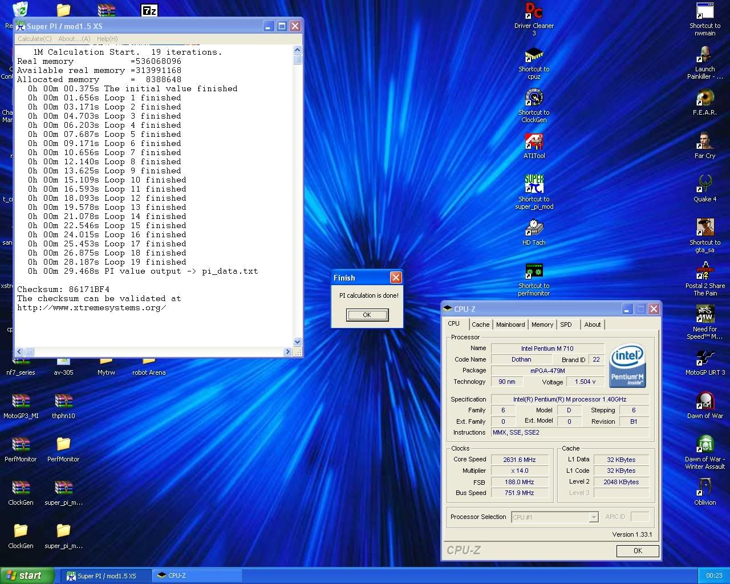Switch to the Mainboard tab in CPU-Z
Screen dimensions: 730x584
(510, 325)
